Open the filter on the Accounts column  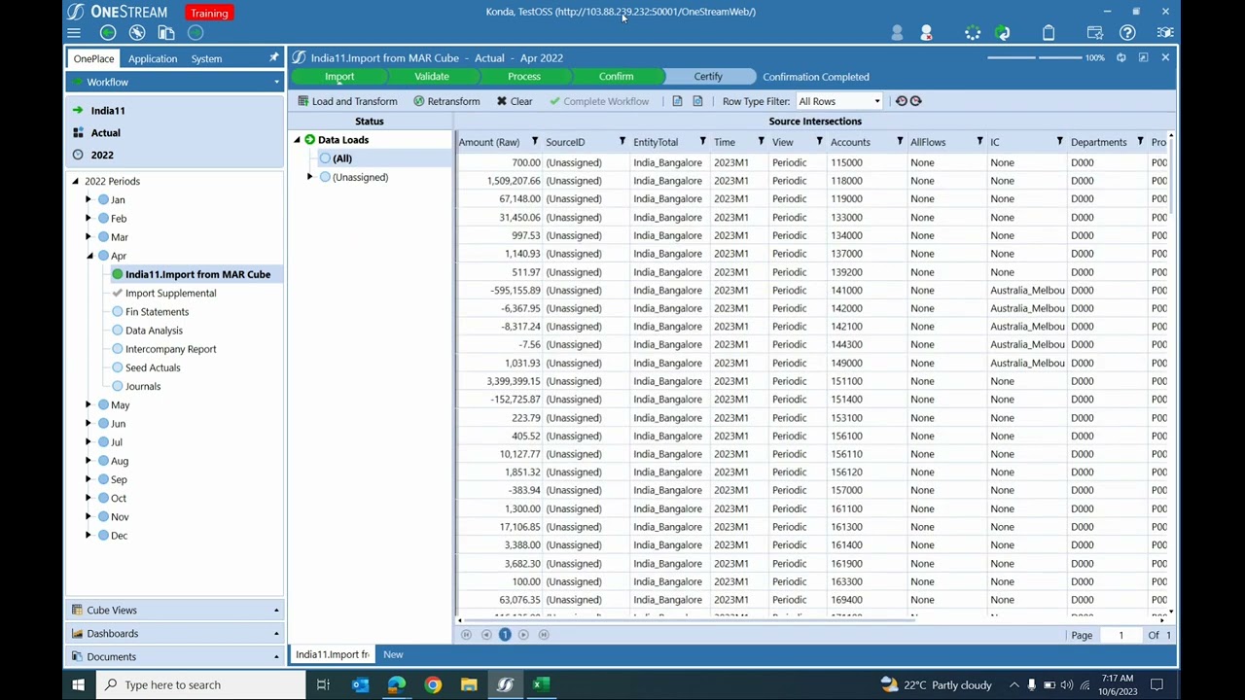(900, 142)
